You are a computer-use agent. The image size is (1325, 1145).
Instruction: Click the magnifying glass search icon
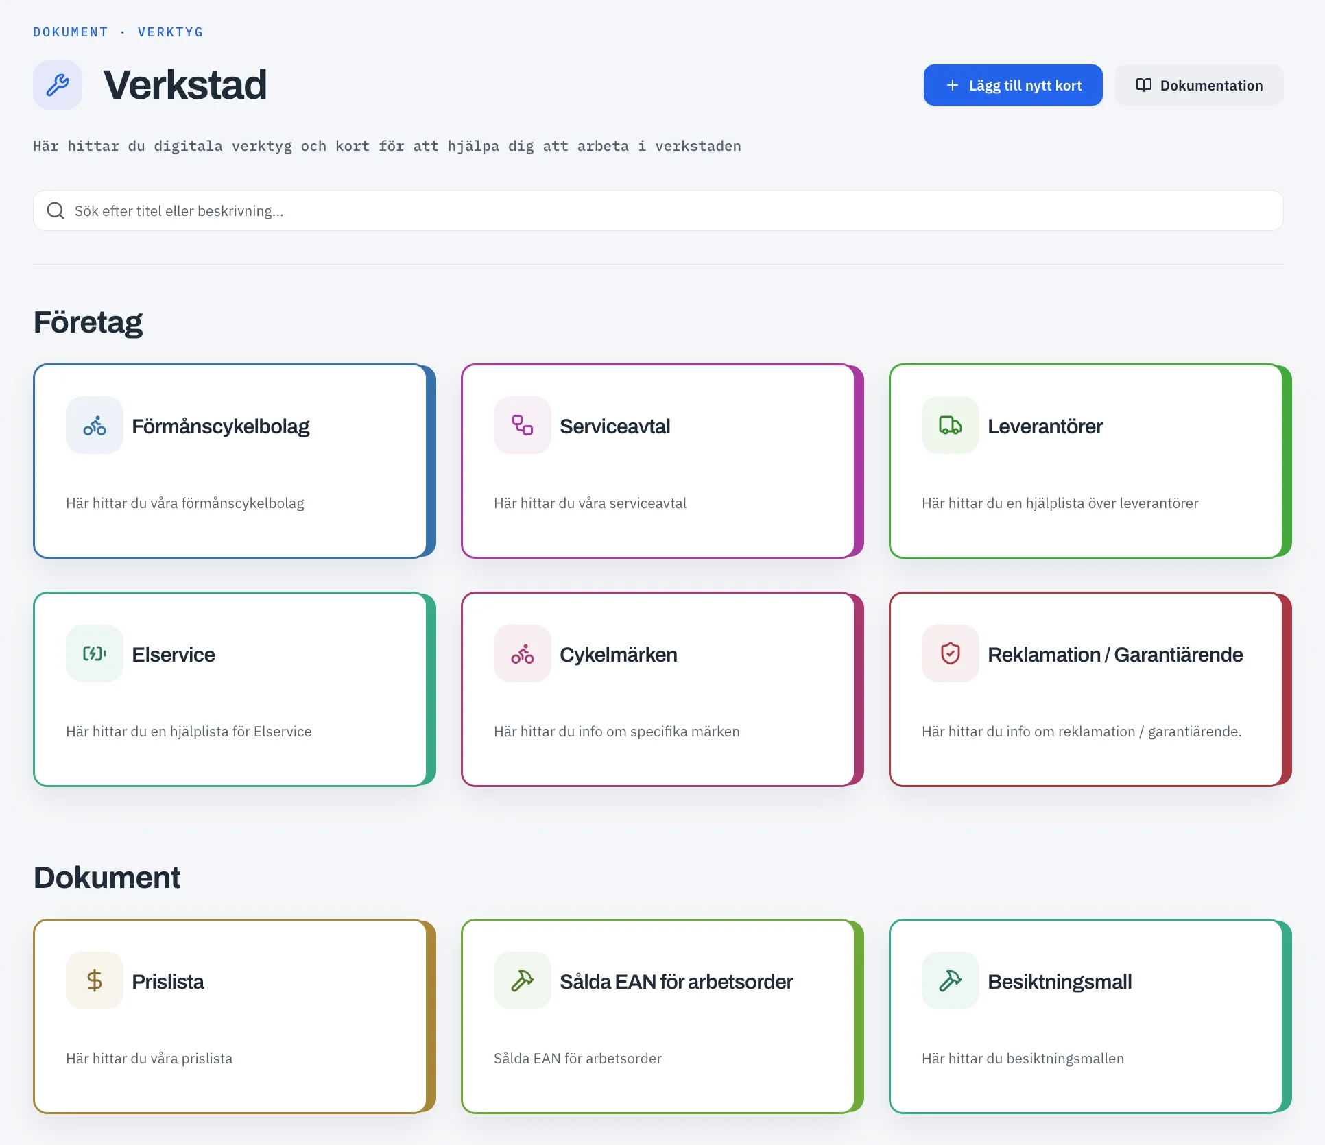pos(56,210)
